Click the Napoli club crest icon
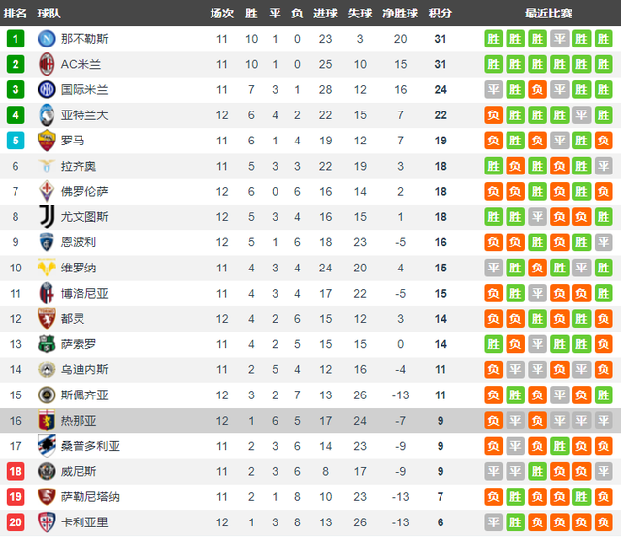This screenshot has width=621, height=537. pyautogui.click(x=47, y=39)
